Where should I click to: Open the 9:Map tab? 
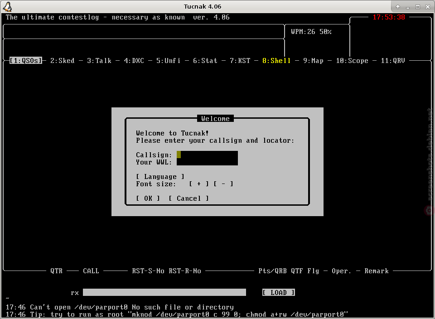313,60
